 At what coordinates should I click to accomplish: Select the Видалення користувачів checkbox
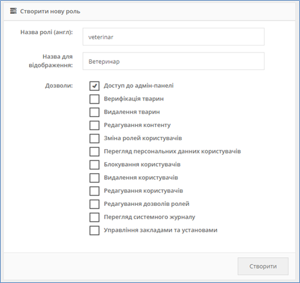coord(94,178)
